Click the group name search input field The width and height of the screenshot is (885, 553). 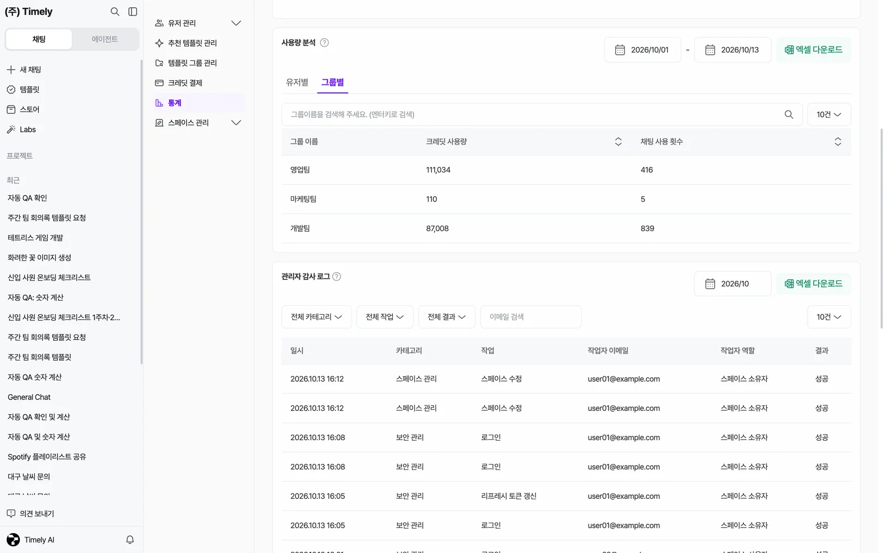[x=542, y=114]
